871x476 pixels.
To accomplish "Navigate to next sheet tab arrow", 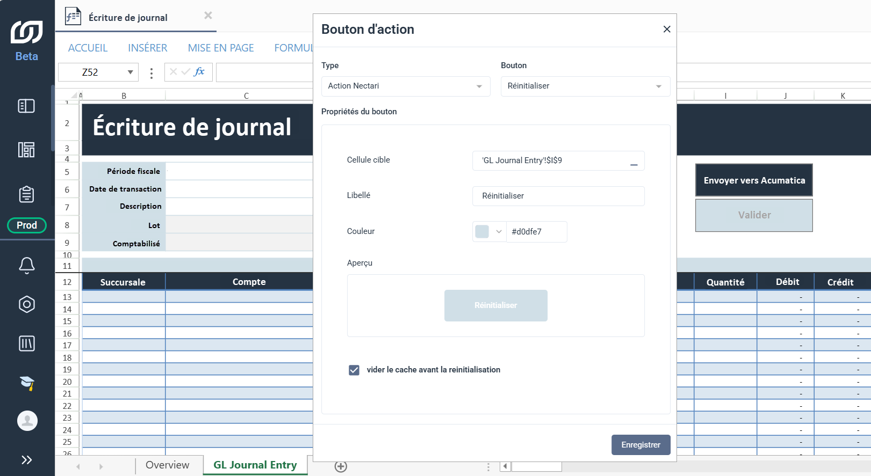I will tap(100, 467).
